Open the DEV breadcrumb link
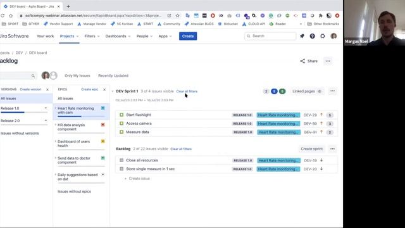This screenshot has height=228, width=405. (19, 53)
